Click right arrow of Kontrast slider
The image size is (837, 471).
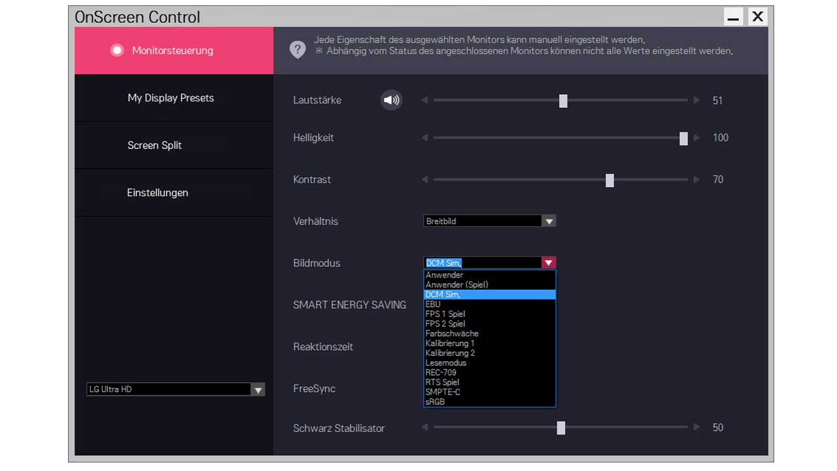click(696, 179)
